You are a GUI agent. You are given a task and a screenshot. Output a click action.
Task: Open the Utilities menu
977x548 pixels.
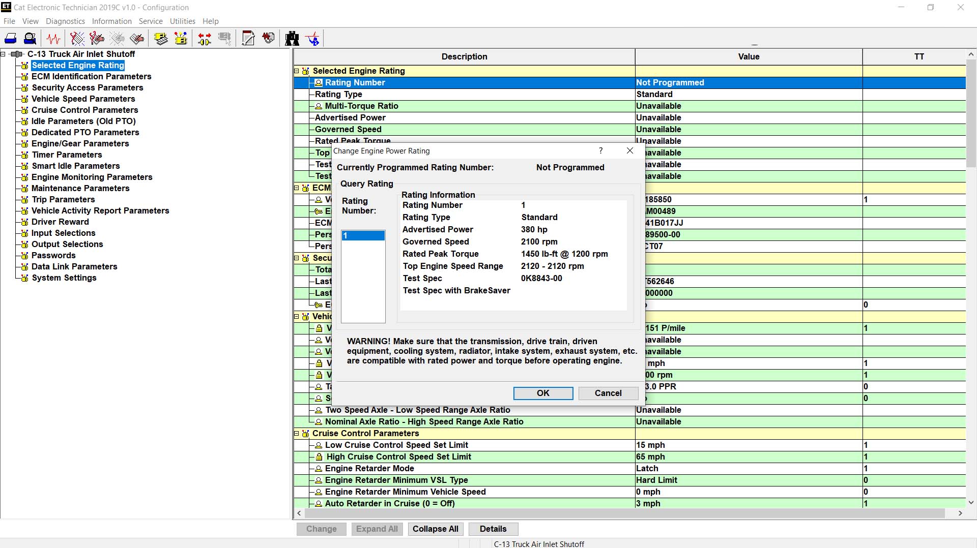click(x=182, y=21)
